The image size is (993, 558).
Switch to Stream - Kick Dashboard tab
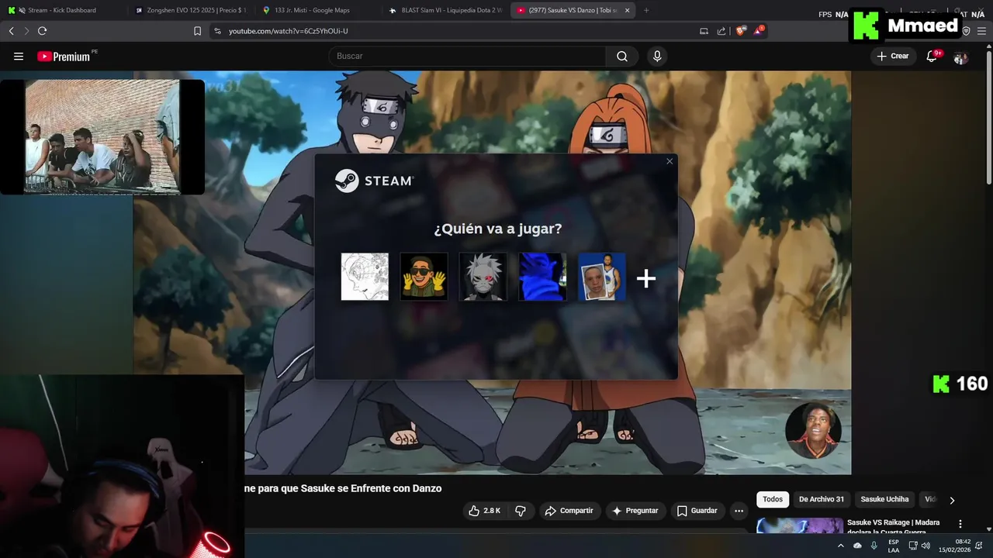62,10
